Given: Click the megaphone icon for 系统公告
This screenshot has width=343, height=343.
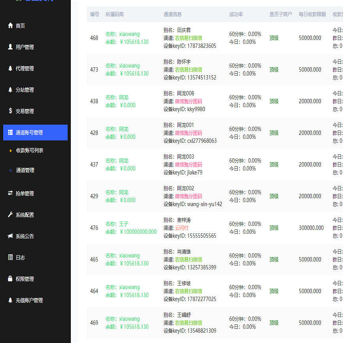Looking at the screenshot, I should point(10,237).
